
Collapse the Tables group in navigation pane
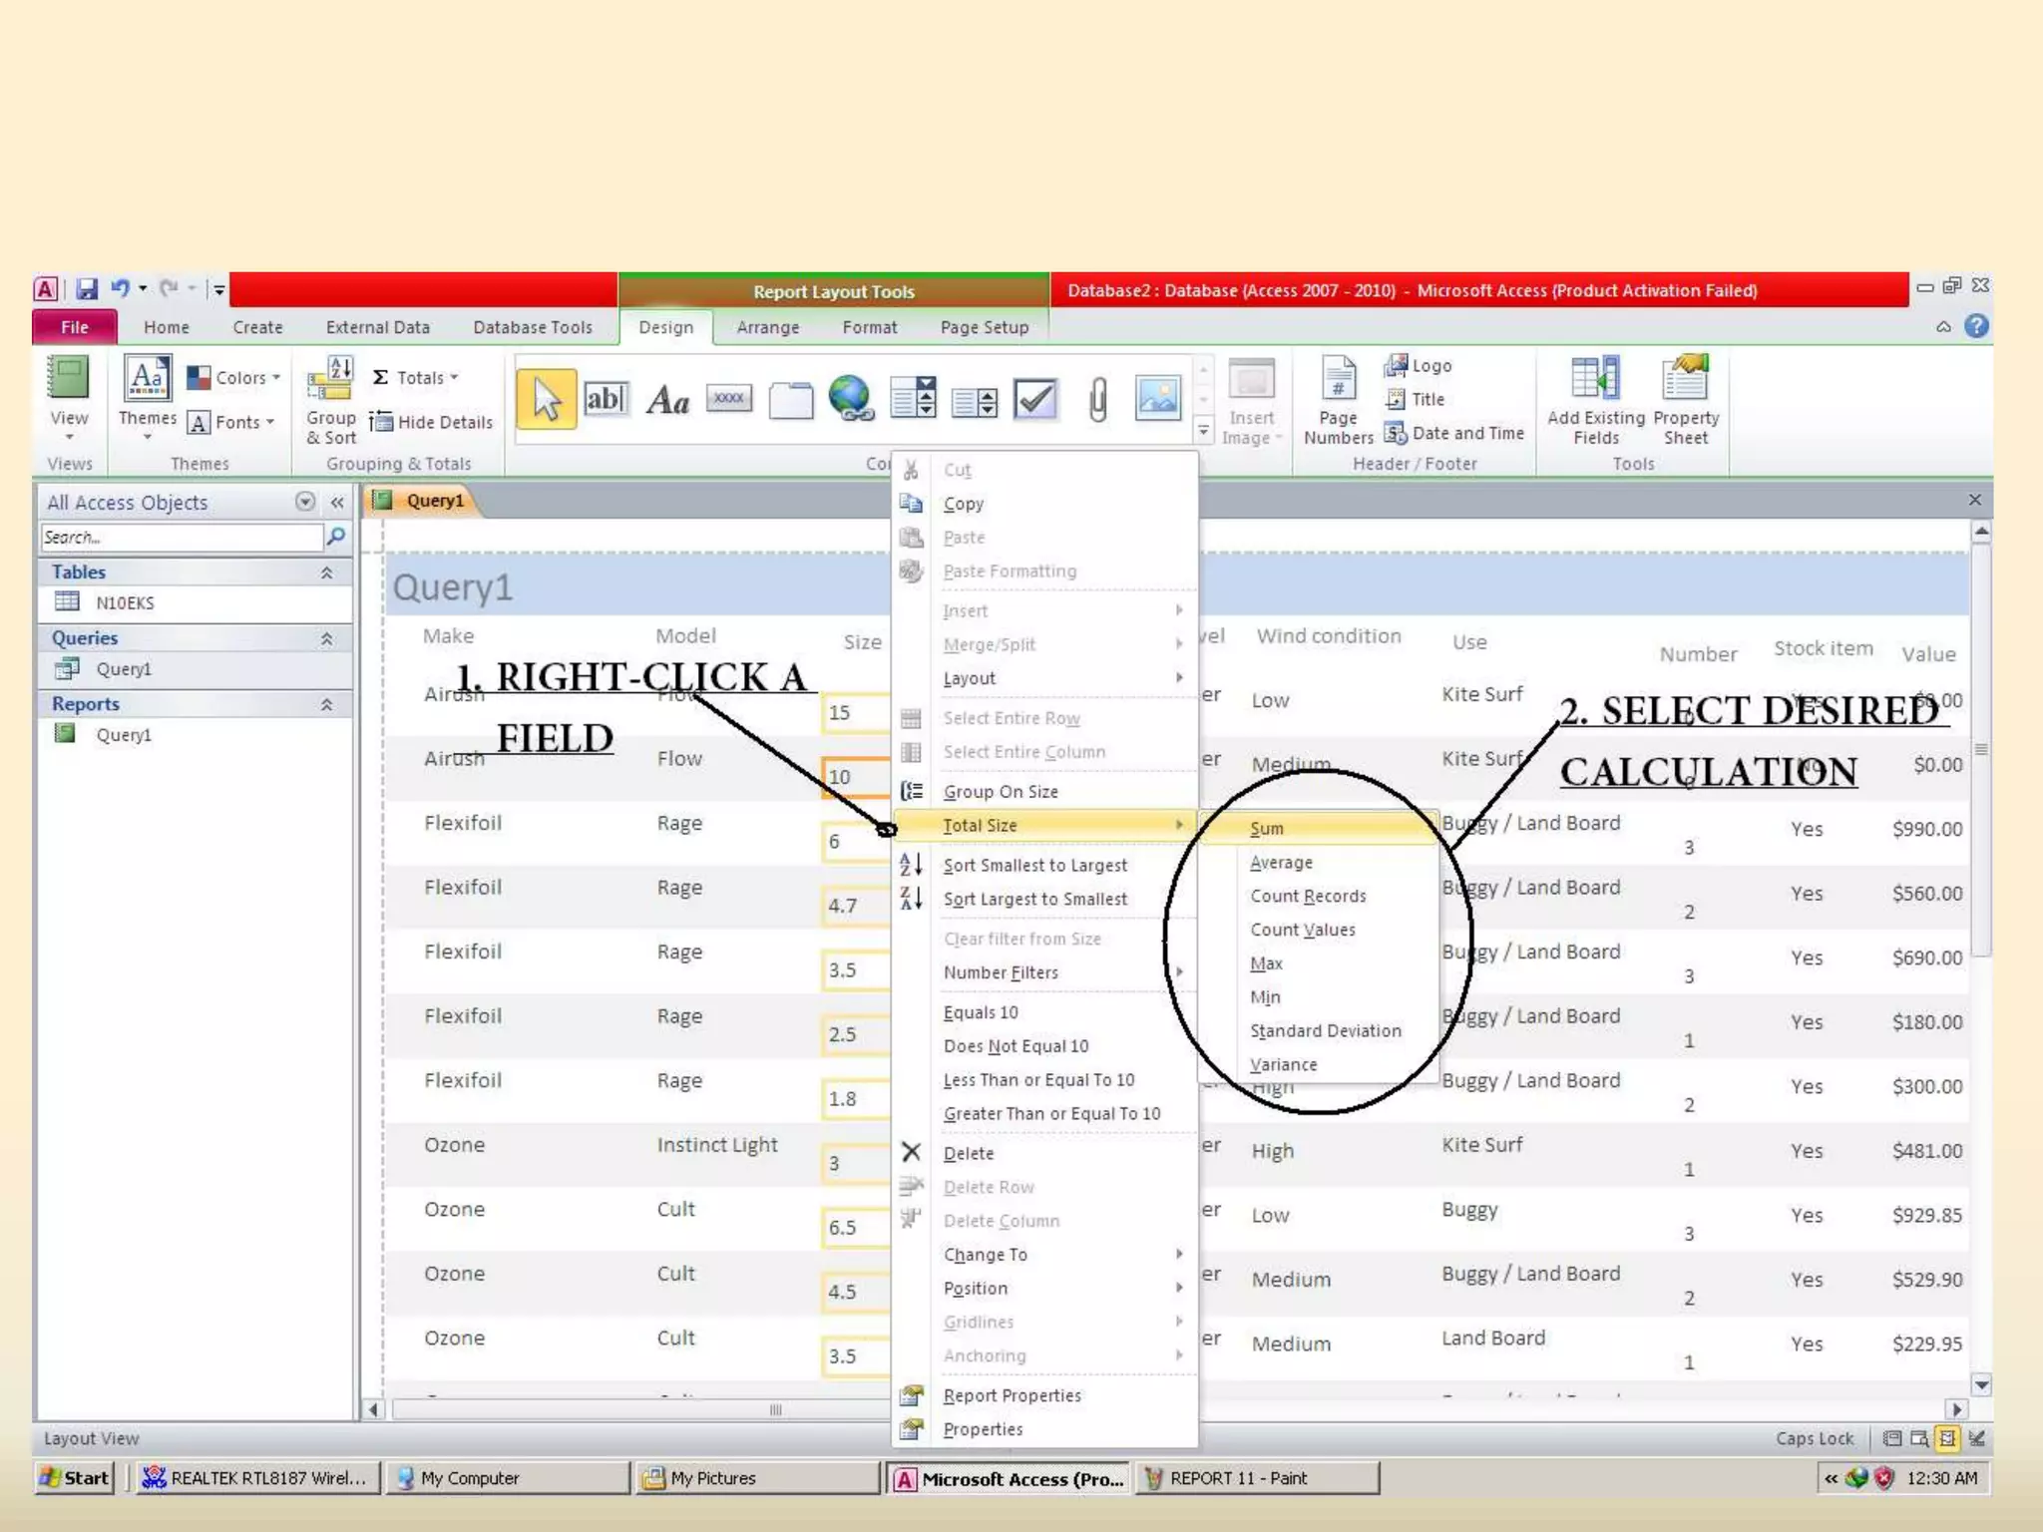326,573
